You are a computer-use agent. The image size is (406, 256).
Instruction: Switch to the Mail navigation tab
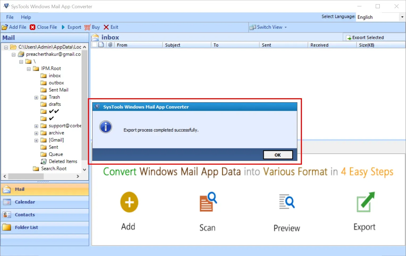(45, 189)
